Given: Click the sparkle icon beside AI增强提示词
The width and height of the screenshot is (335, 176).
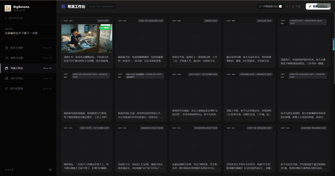Looking at the screenshot, I should pos(260,6).
